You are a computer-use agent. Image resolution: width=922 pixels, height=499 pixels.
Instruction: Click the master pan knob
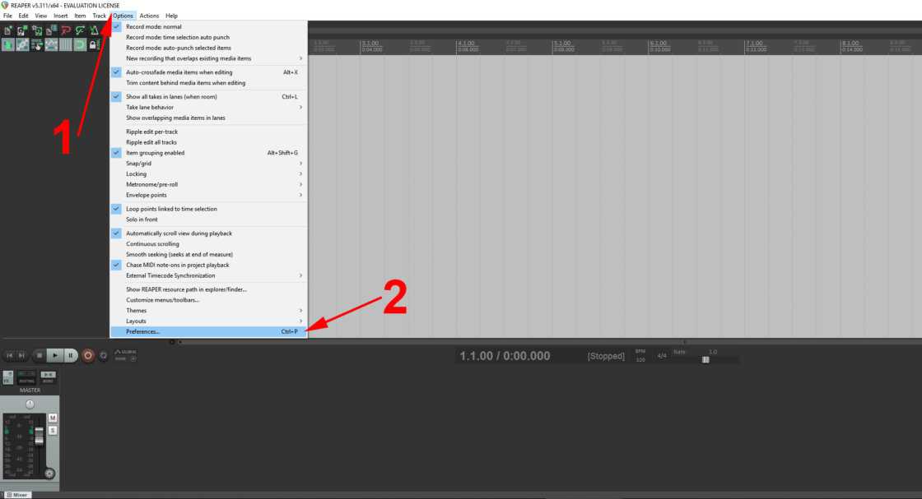click(x=30, y=404)
